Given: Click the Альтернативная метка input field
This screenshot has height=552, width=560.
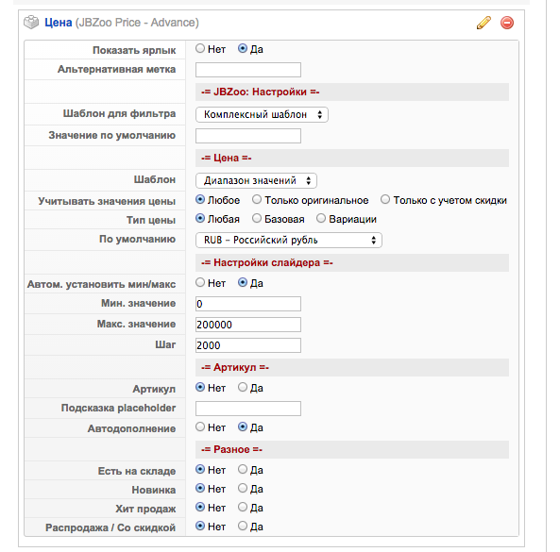Looking at the screenshot, I should coord(248,70).
